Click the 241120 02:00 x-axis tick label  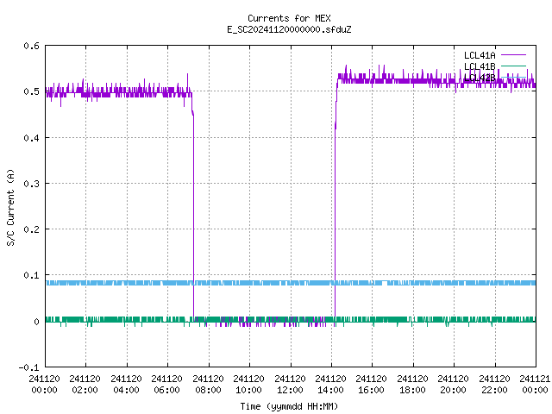(x=85, y=385)
